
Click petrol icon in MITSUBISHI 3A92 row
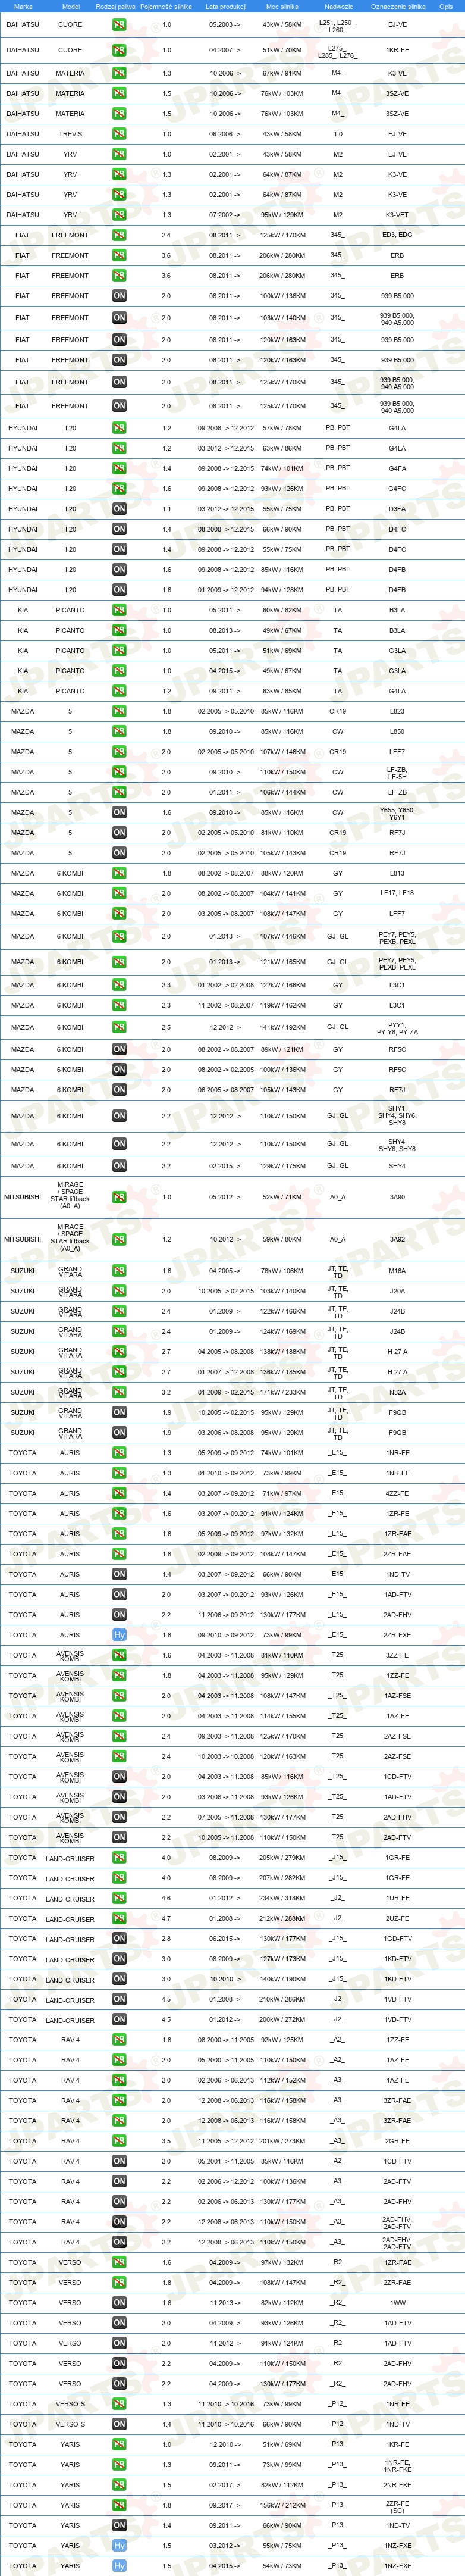[x=119, y=1239]
